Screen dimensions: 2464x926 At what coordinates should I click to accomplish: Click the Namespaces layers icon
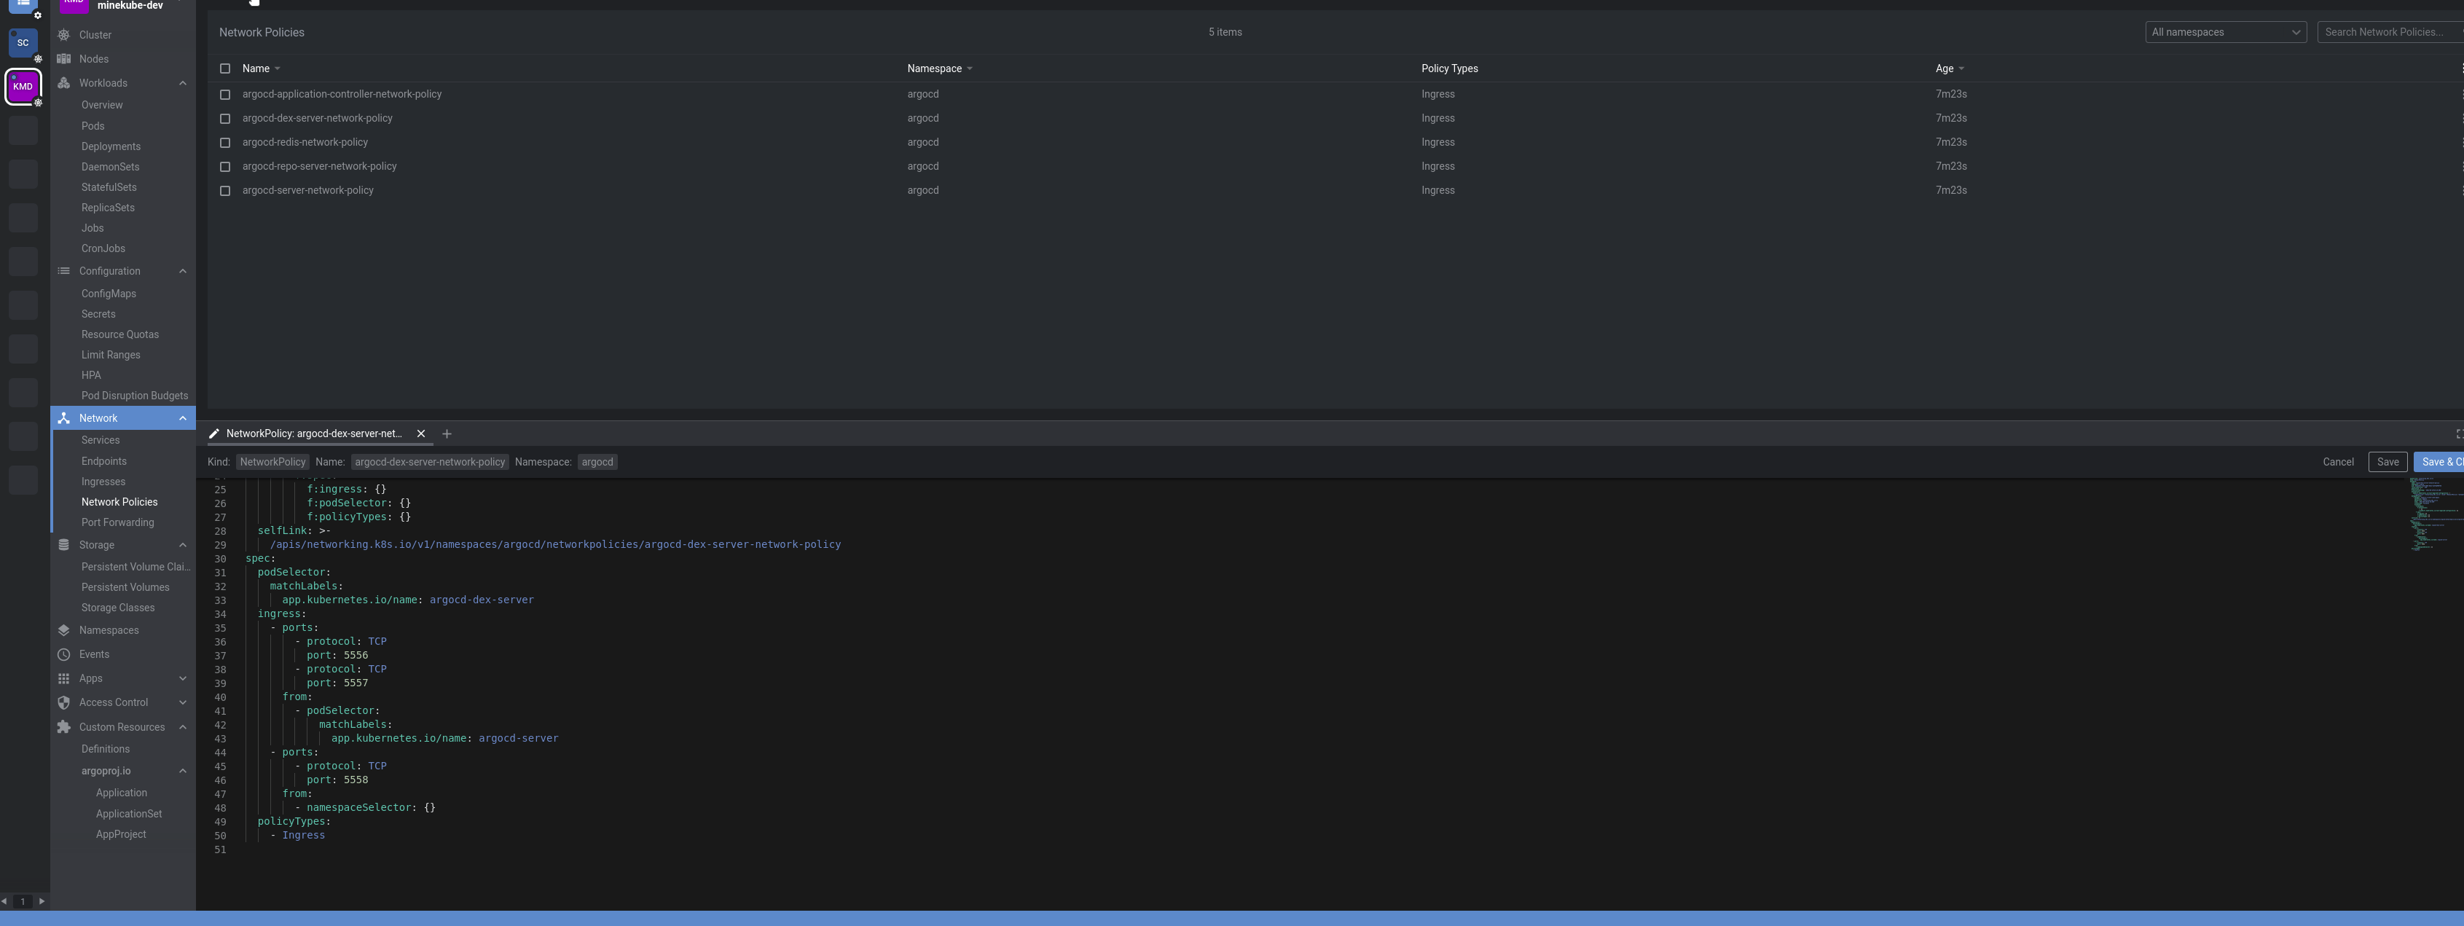pyautogui.click(x=63, y=630)
